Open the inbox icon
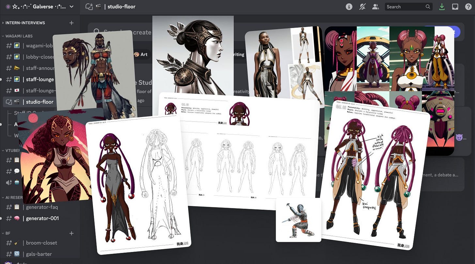Screen dimensions: 475x264 pyautogui.click(x=455, y=7)
